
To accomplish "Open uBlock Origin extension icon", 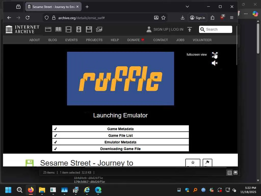I will [222, 17].
